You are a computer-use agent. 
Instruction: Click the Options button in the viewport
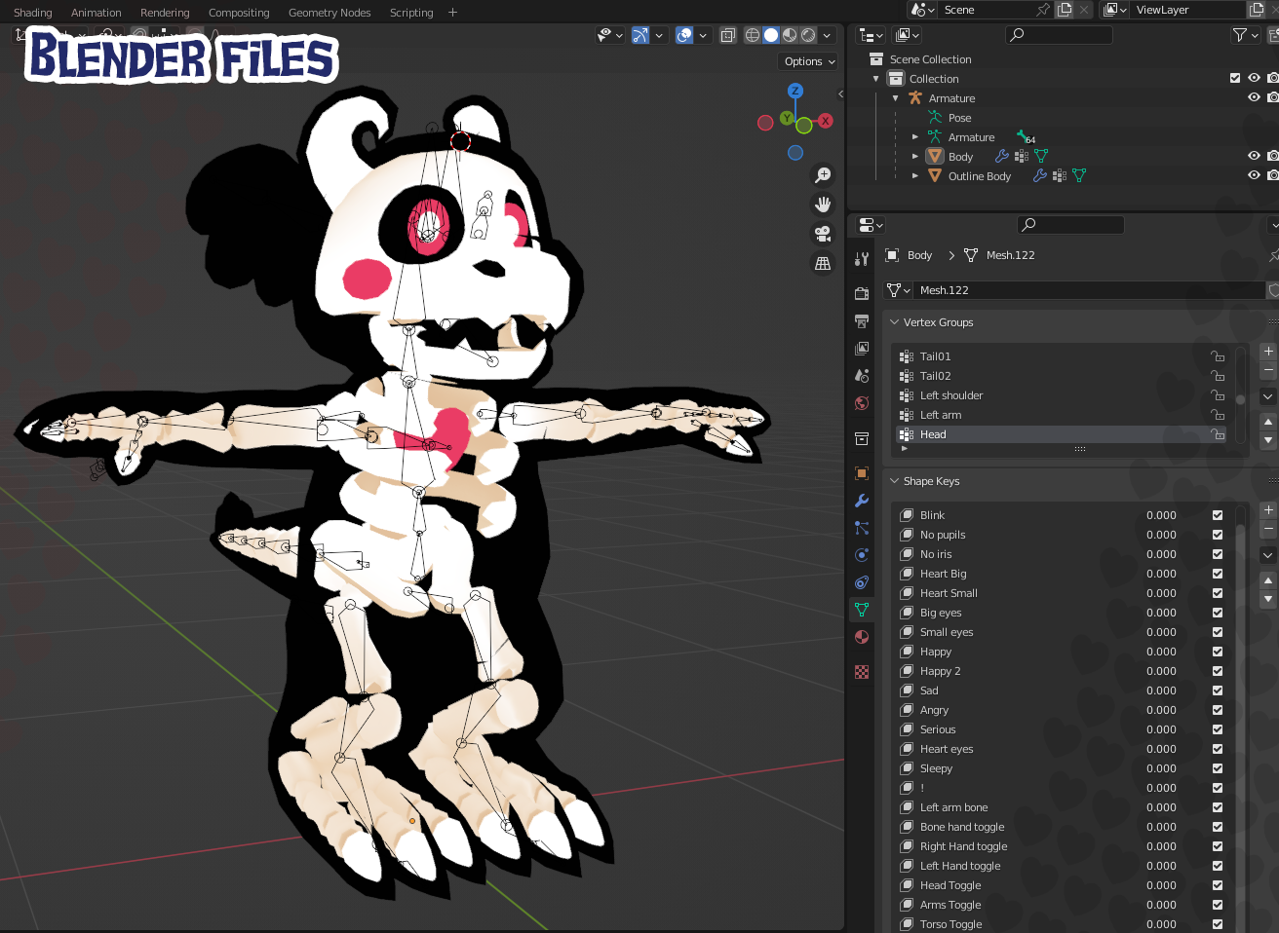point(807,60)
